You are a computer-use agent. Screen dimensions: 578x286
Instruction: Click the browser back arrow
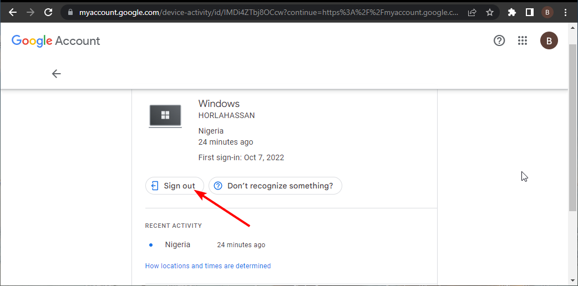point(12,12)
